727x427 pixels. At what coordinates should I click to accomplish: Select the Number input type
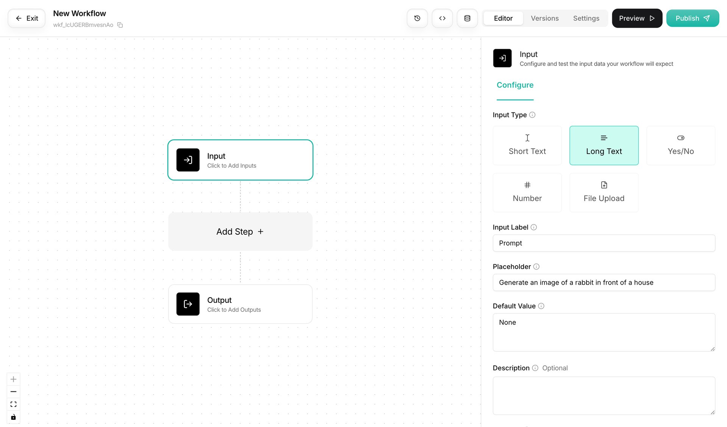pyautogui.click(x=527, y=192)
